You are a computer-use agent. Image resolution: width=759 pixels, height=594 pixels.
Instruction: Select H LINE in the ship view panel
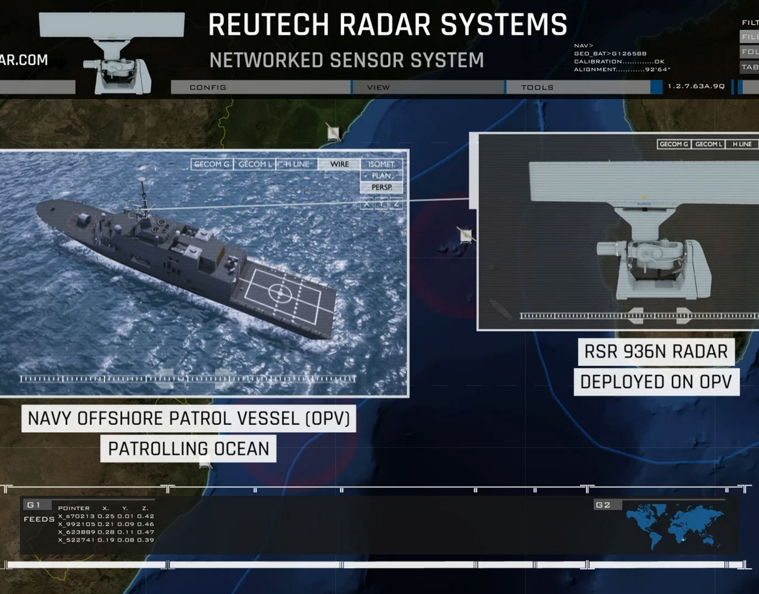[x=297, y=164]
